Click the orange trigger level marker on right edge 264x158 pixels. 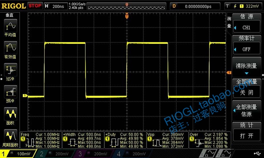point(229,72)
